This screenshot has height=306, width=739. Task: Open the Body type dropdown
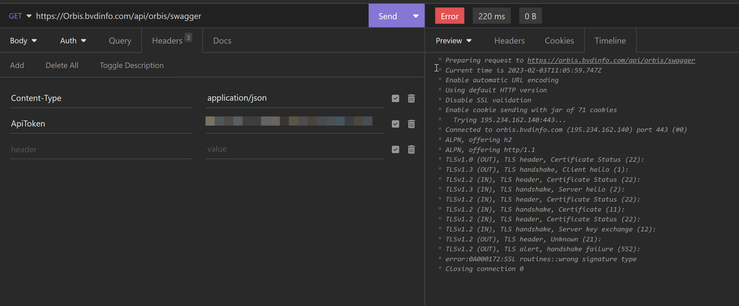[x=34, y=40]
